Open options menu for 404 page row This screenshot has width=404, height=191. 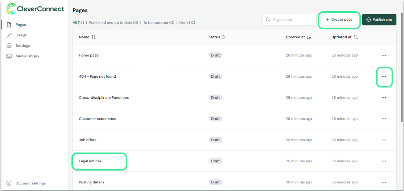pos(384,77)
